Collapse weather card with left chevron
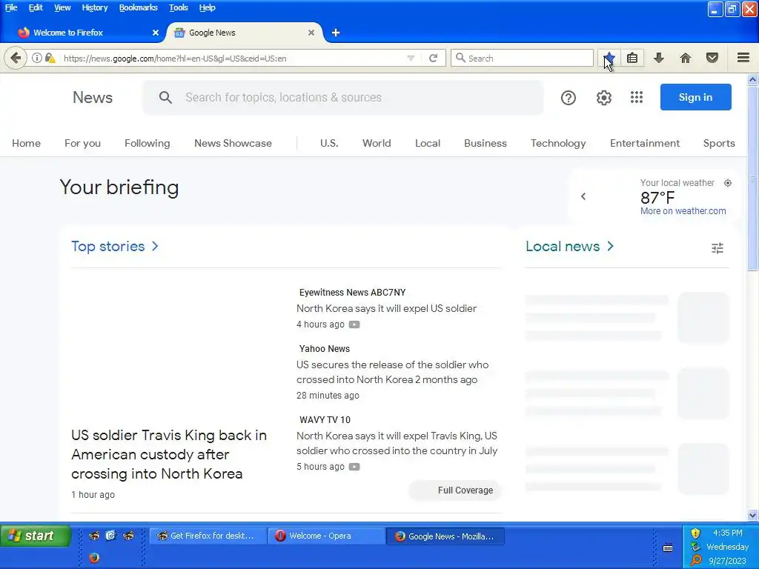Viewport: 759px width, 569px height. [583, 196]
